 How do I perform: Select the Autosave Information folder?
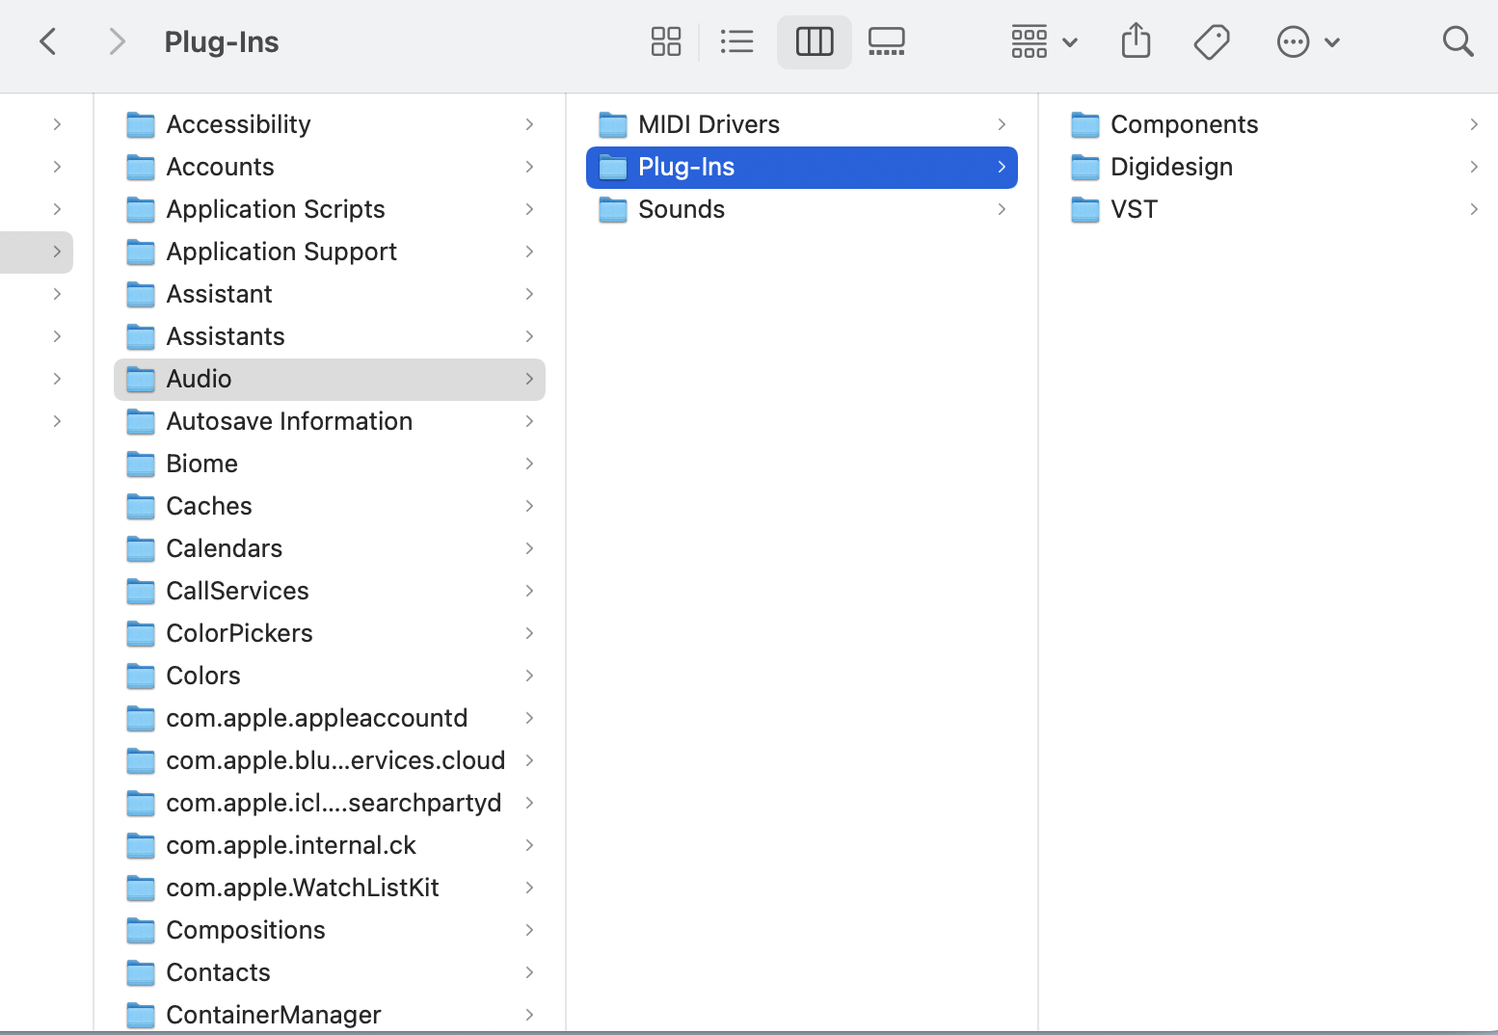pos(330,421)
